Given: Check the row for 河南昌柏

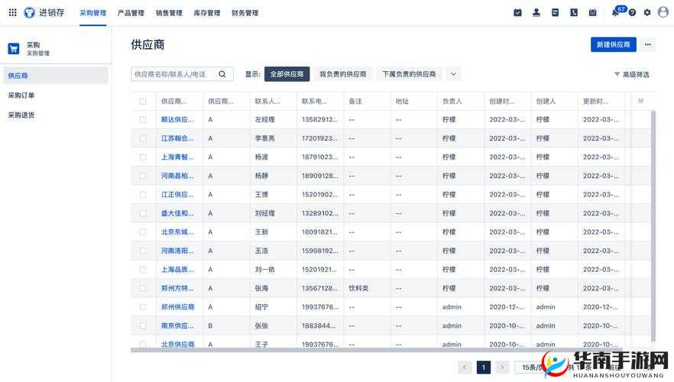Looking at the screenshot, I should click(x=143, y=176).
